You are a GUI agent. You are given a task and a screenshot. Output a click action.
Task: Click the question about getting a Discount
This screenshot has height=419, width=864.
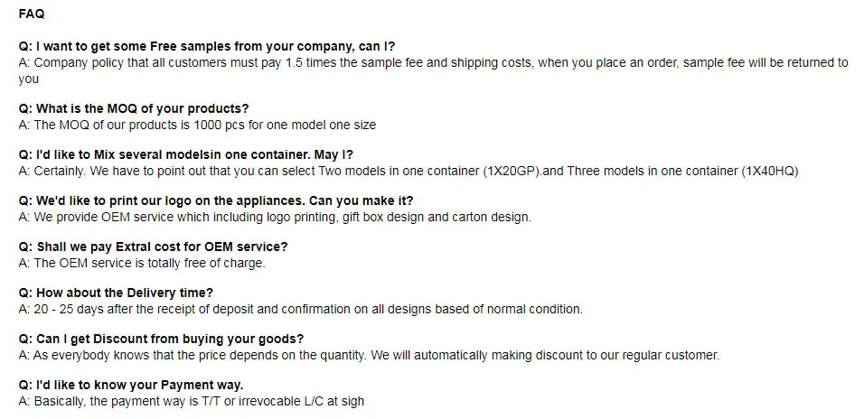161,339
